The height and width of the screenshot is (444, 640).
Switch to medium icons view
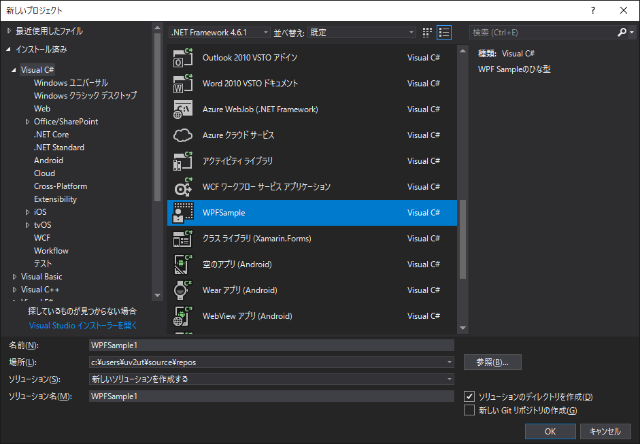[427, 33]
